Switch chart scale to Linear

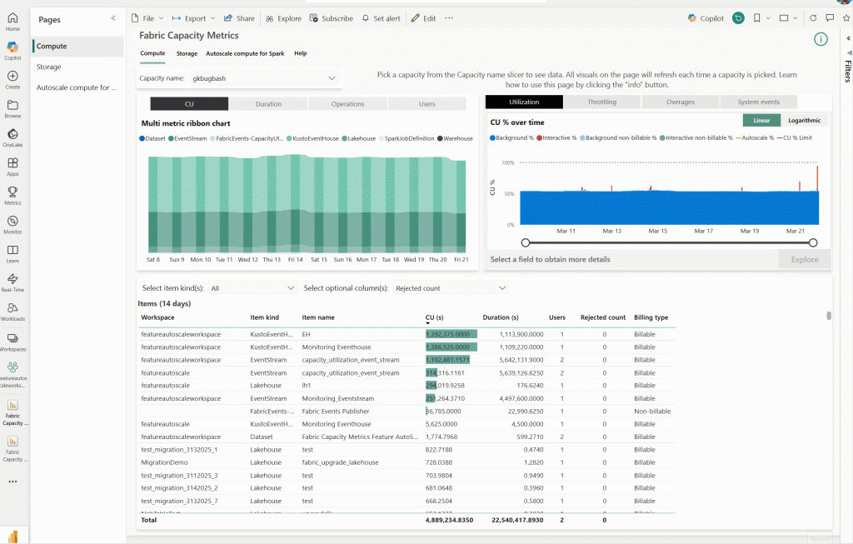coord(761,121)
